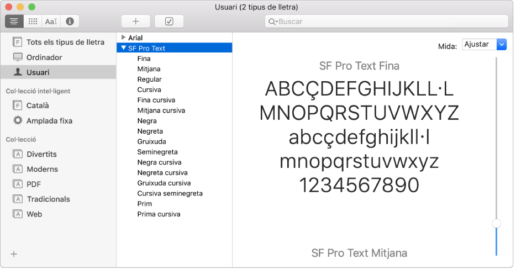Select 'Tots els tipus de lletra' collection
The width and height of the screenshot is (516, 269).
[x=58, y=42]
